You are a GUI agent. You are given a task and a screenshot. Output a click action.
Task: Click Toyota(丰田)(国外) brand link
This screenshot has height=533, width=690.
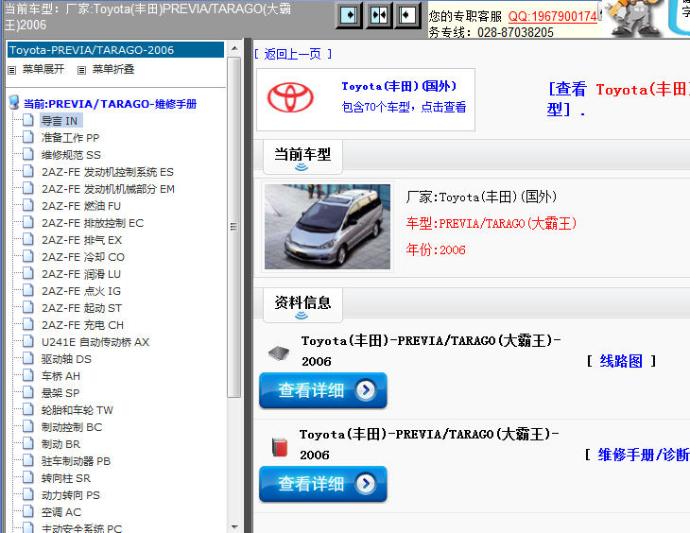click(x=399, y=86)
